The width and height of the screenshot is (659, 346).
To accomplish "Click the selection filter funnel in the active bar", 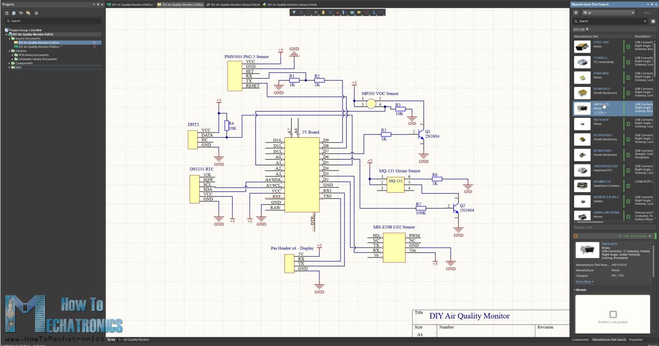I will [x=294, y=13].
